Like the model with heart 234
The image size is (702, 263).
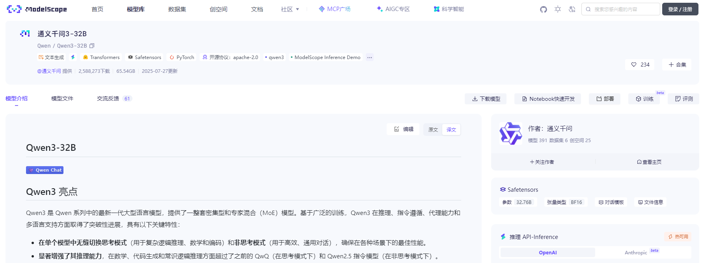[640, 65]
